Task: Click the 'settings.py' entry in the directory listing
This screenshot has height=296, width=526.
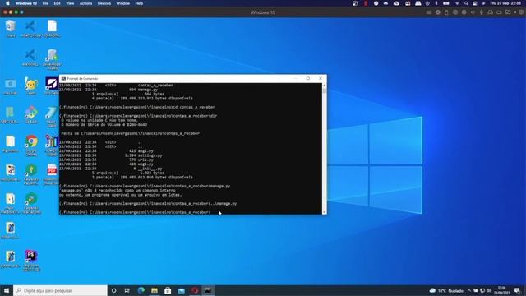Action: click(x=150, y=155)
